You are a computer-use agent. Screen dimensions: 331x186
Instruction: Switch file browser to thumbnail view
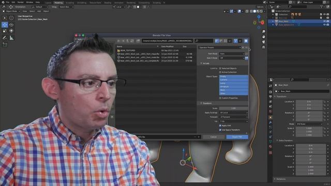(225, 41)
